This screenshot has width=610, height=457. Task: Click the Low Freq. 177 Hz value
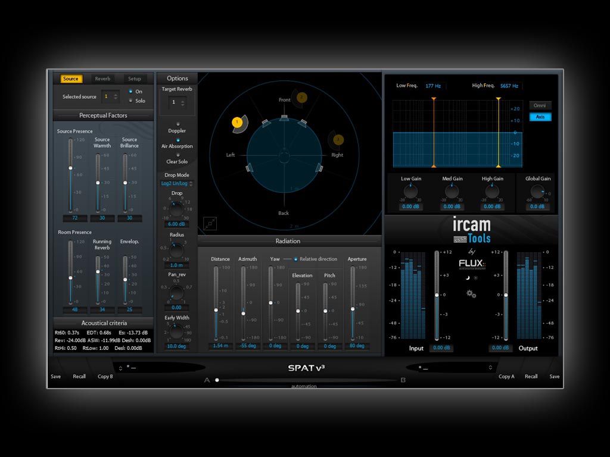433,86
